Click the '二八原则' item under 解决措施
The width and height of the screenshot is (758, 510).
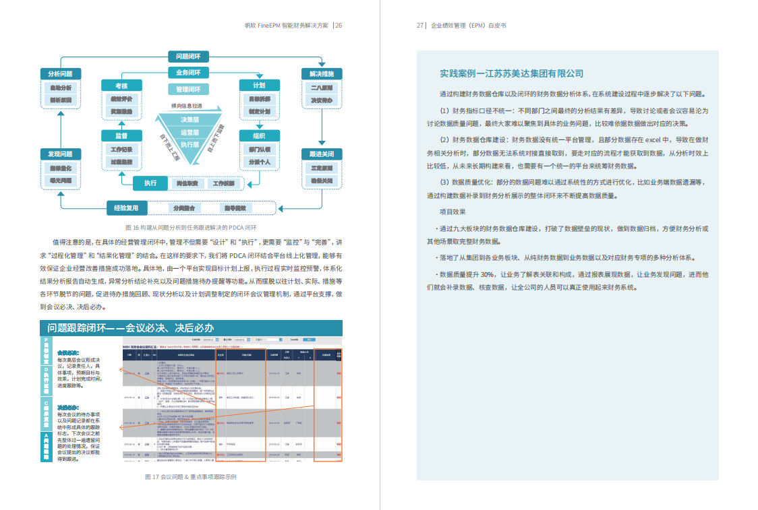point(322,88)
